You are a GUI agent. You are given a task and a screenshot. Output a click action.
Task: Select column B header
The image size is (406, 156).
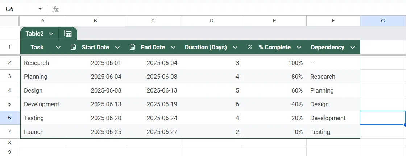(95, 21)
